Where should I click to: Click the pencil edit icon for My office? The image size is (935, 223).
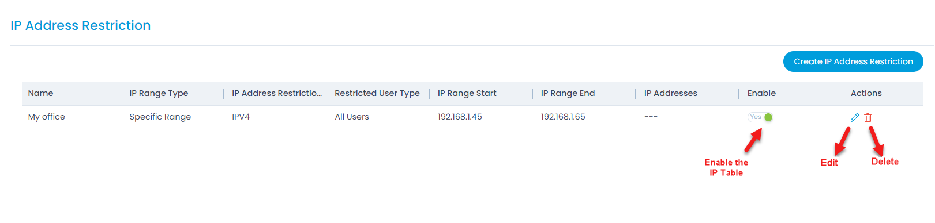pyautogui.click(x=855, y=117)
